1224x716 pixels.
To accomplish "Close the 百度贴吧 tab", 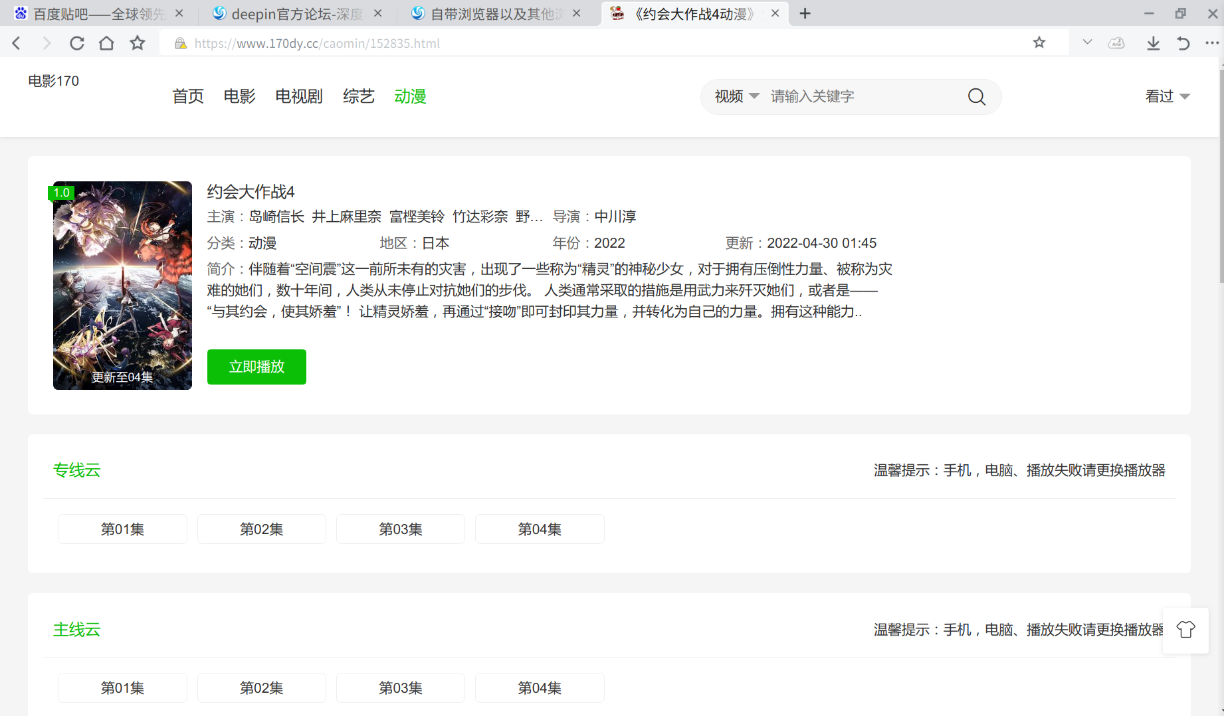I will click(x=179, y=13).
